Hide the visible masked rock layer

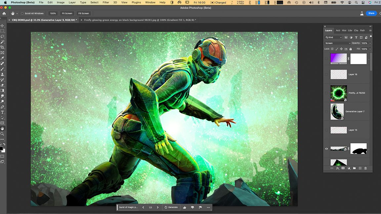pos(326,149)
